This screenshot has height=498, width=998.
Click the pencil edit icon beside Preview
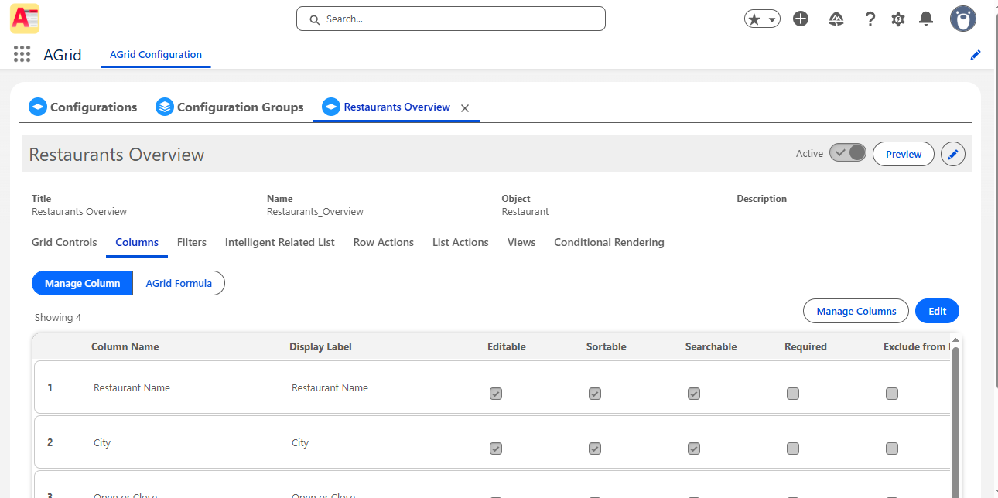(953, 154)
